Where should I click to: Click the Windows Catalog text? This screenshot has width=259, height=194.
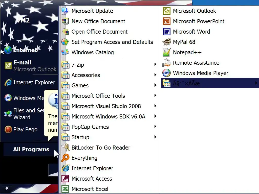(93, 53)
